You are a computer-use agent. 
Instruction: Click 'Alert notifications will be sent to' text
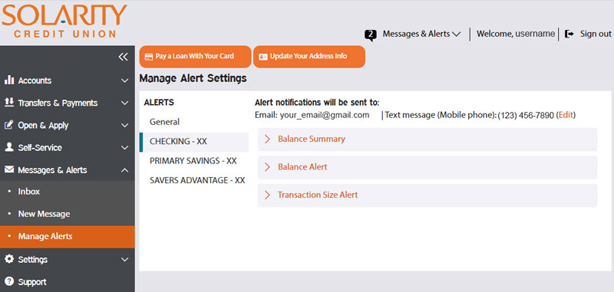317,103
